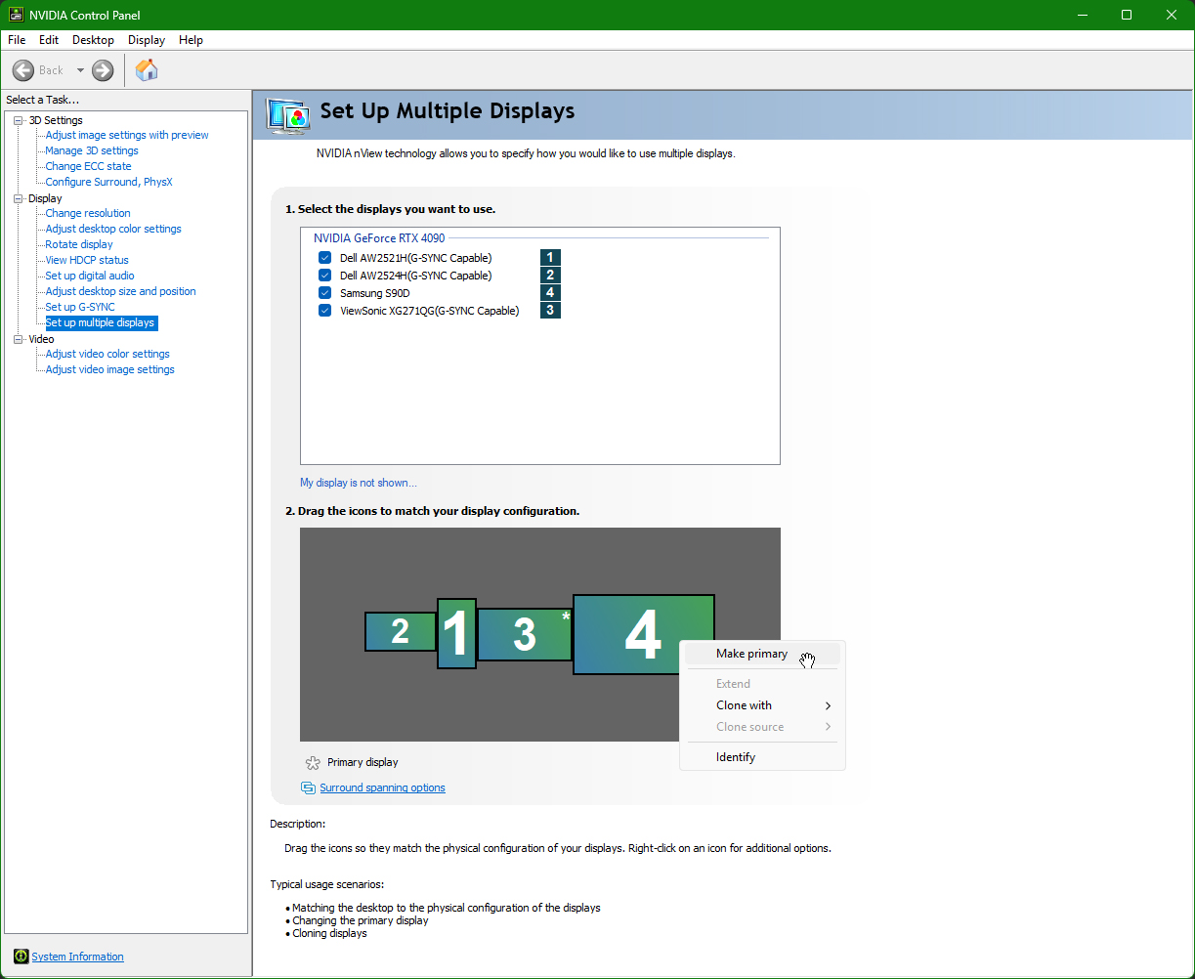Image resolution: width=1195 pixels, height=979 pixels.
Task: Open Adjust desktop color settings
Action: click(113, 229)
